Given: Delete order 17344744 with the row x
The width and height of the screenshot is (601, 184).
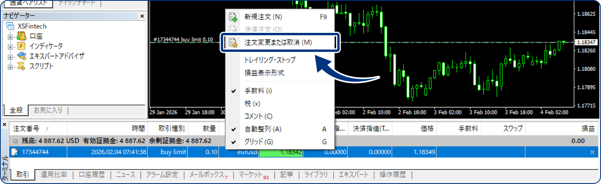Looking at the screenshot, I should (592, 152).
